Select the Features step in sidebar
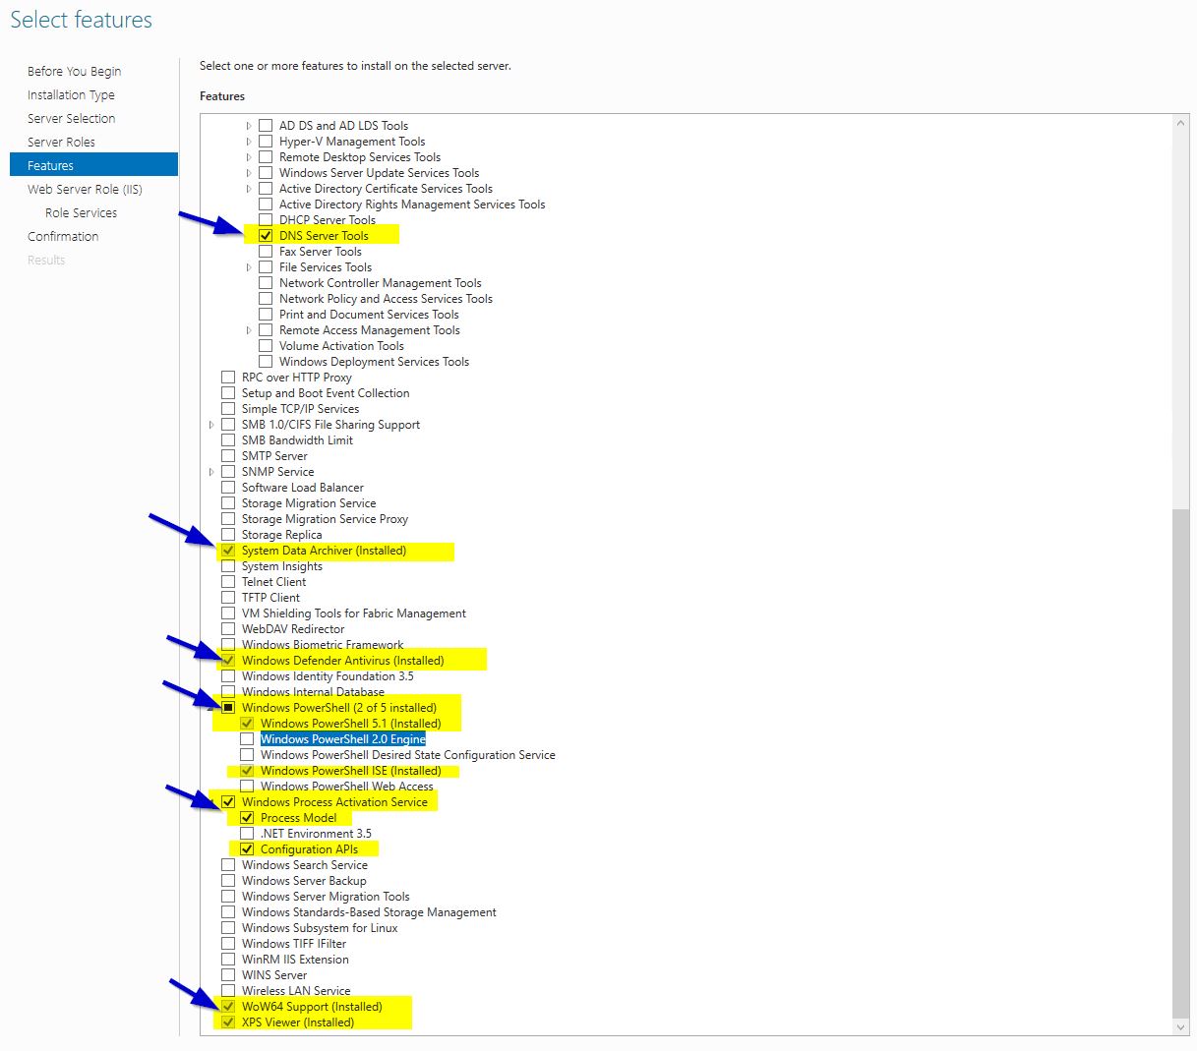Image resolution: width=1197 pixels, height=1051 pixels. point(93,165)
